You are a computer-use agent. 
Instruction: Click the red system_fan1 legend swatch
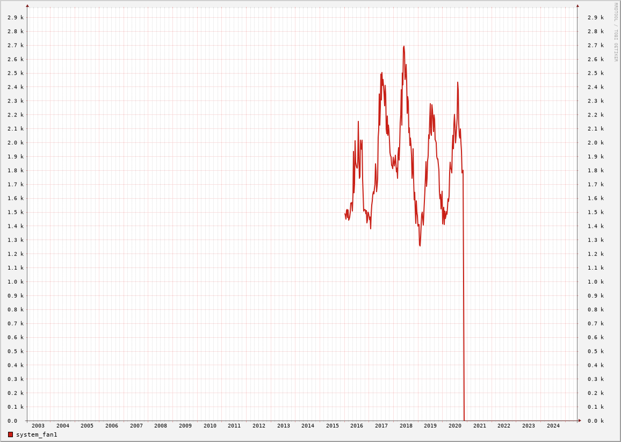[x=10, y=434]
